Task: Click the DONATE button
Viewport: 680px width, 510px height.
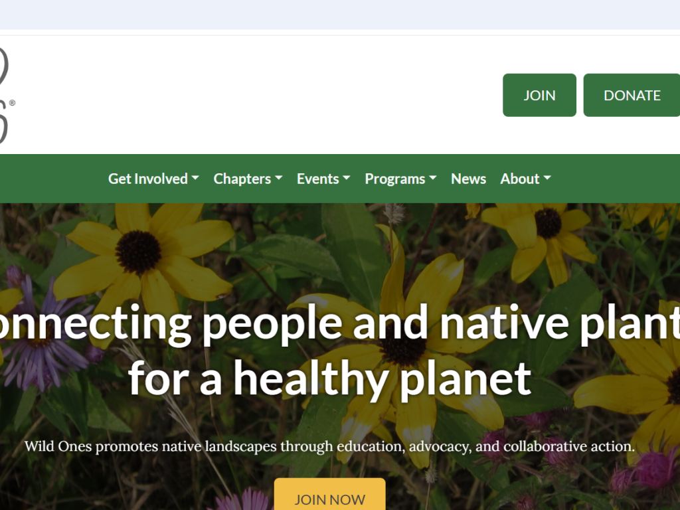Action: (x=632, y=95)
